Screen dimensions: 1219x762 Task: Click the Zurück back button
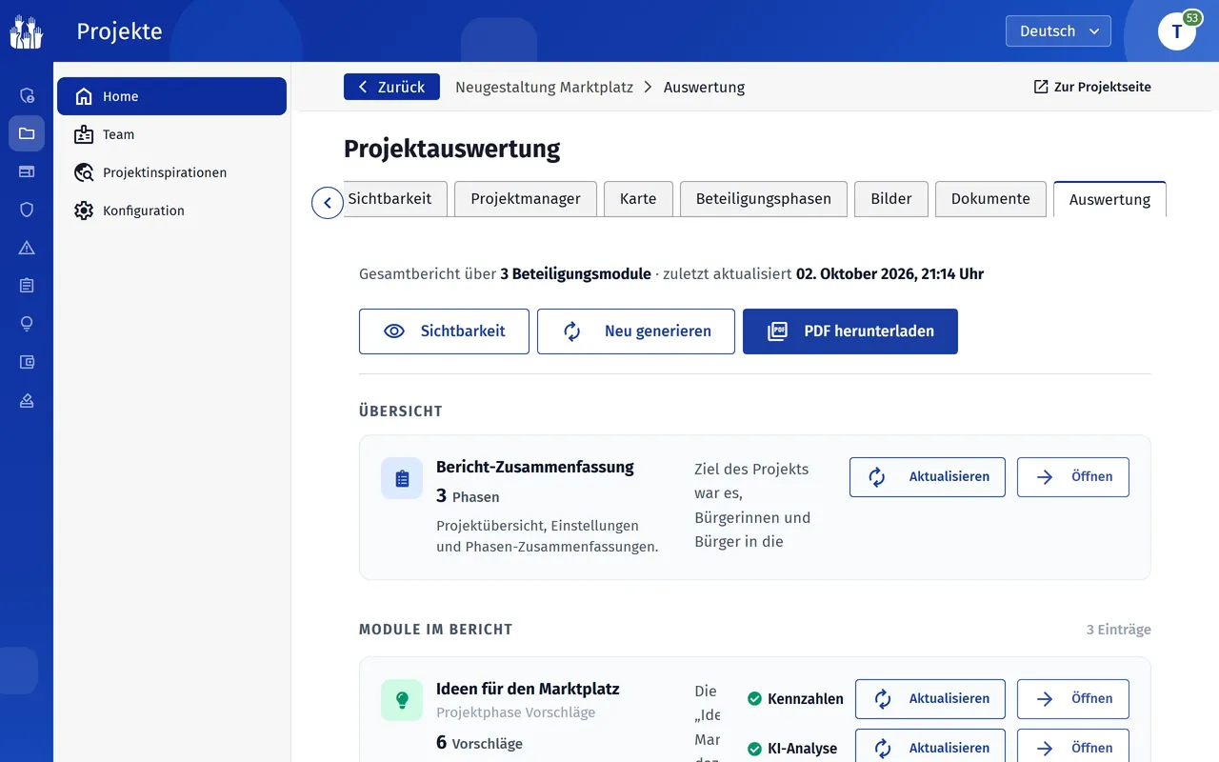click(391, 87)
